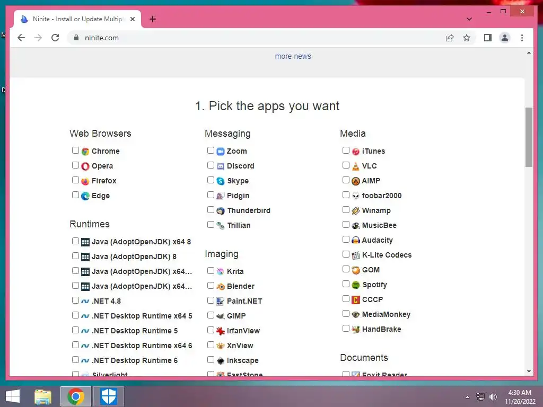Screen dimensions: 543x407
Task: Click the Thunderbird icon
Action: point(221,211)
